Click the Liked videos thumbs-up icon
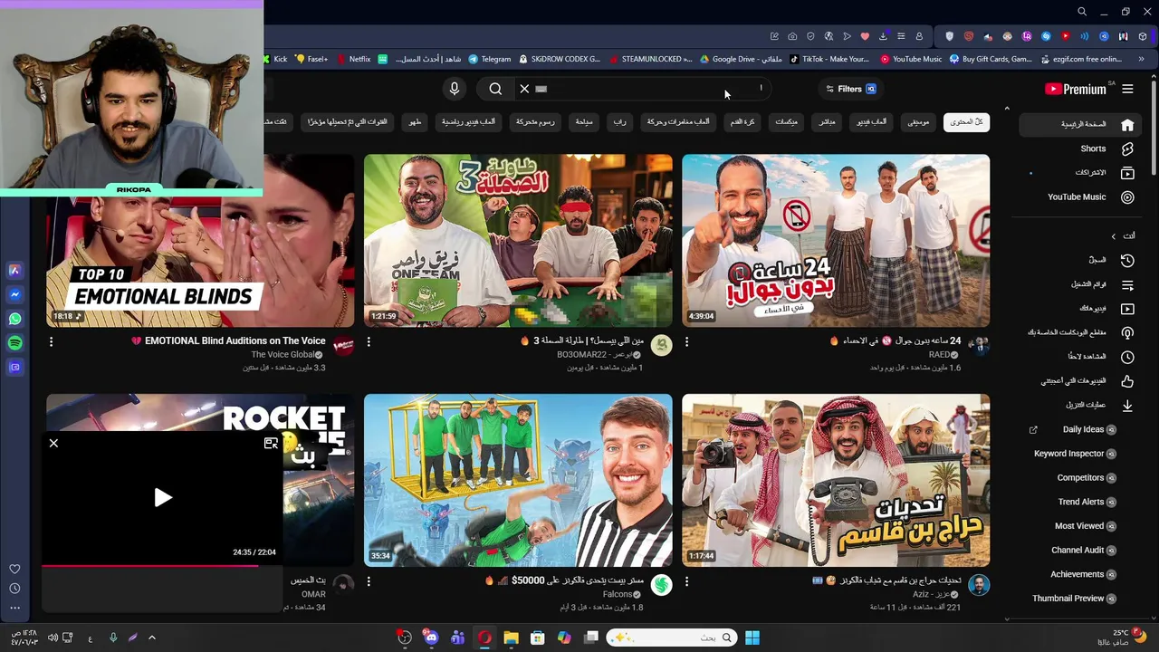Image resolution: width=1159 pixels, height=652 pixels. tap(1127, 381)
